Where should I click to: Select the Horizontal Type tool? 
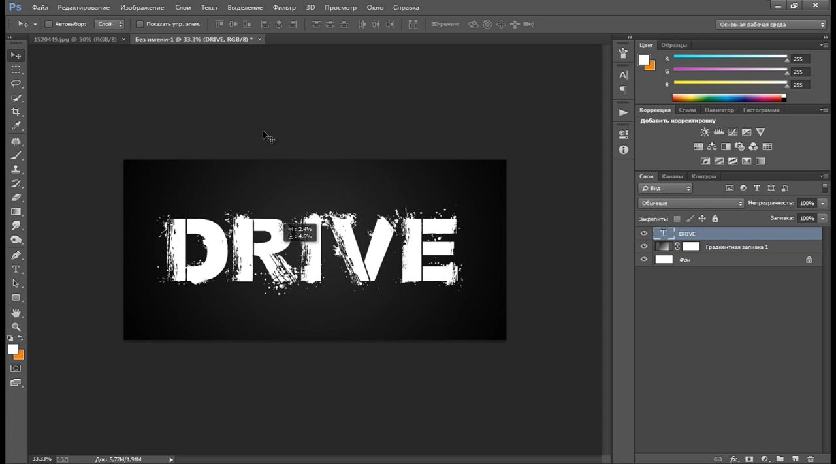click(16, 270)
